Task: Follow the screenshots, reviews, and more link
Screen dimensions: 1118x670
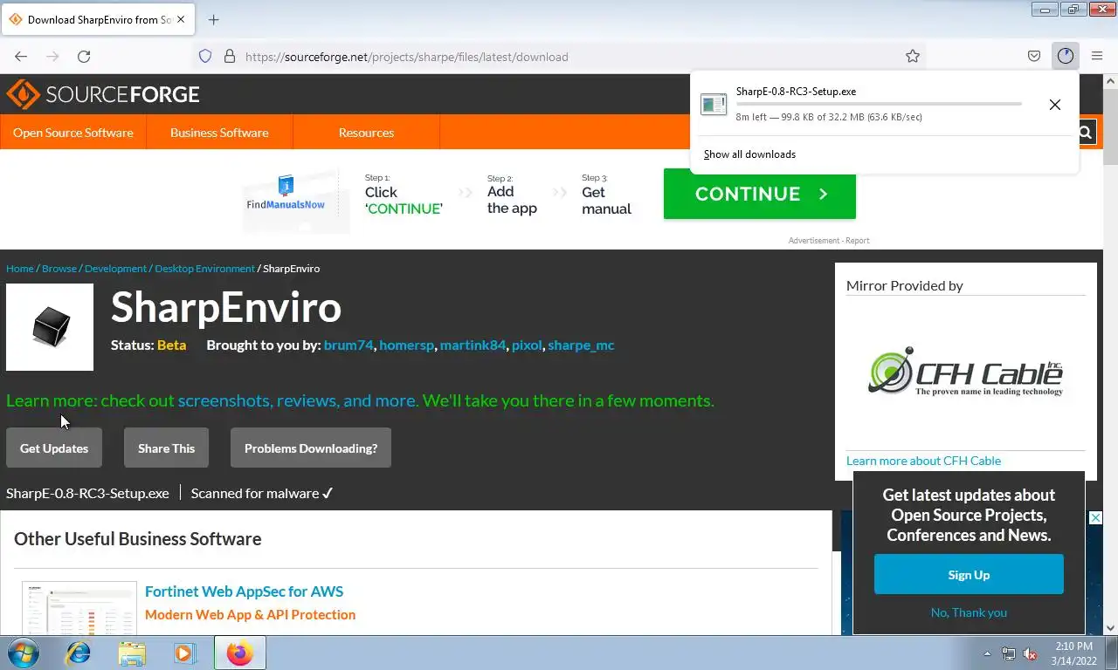Action: click(x=298, y=400)
